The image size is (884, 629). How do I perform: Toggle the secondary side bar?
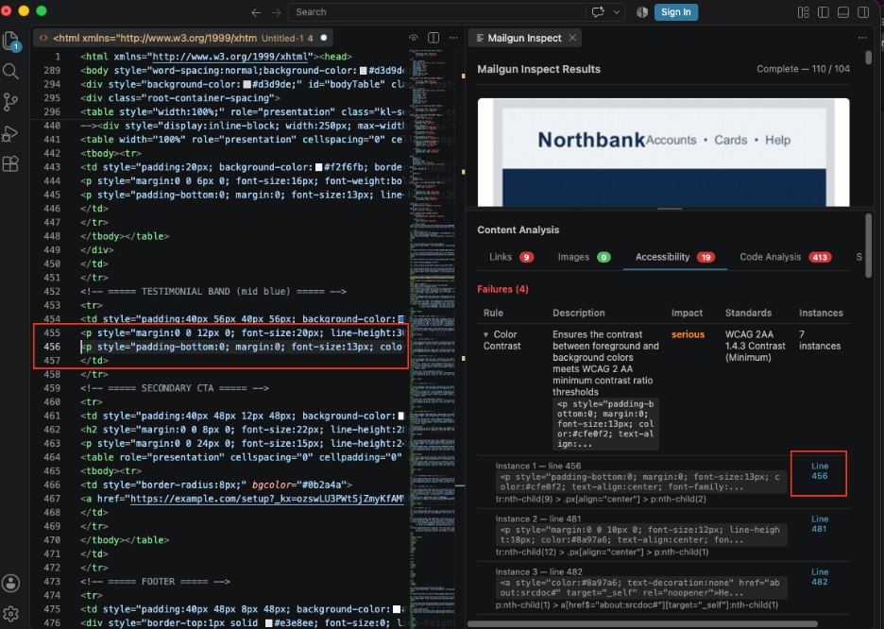coord(863,12)
